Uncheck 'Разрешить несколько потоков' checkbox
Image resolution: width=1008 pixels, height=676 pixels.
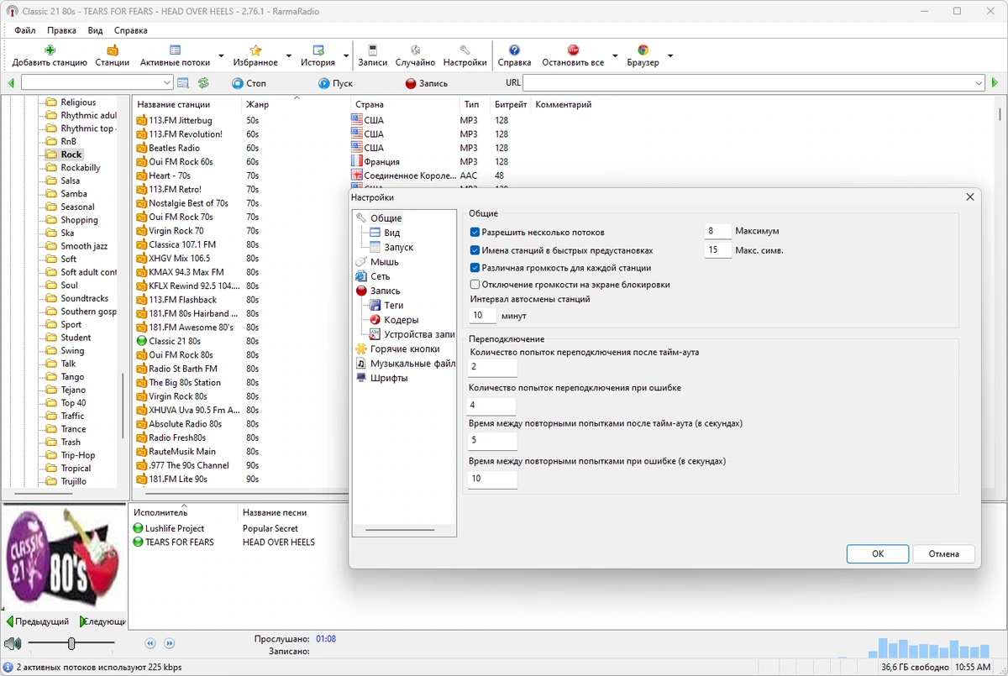coord(475,232)
